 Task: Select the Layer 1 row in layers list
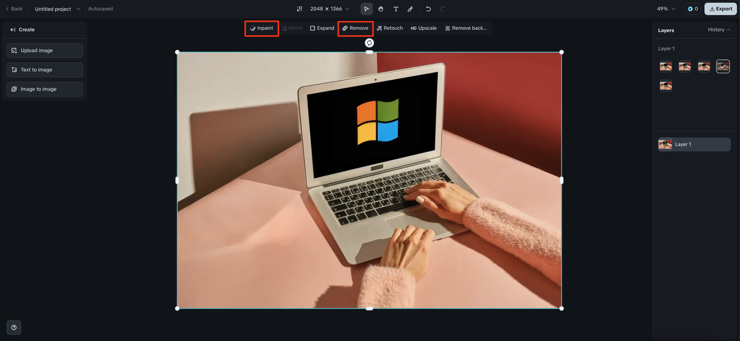coord(694,144)
